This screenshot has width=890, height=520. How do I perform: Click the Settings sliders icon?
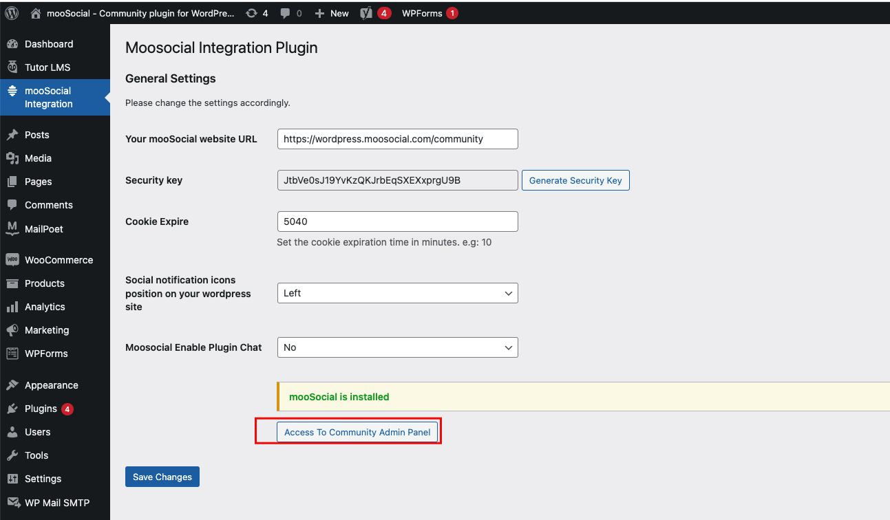[x=12, y=479]
